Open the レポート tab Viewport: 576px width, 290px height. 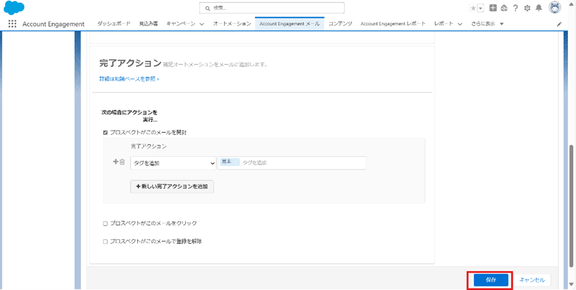443,24
